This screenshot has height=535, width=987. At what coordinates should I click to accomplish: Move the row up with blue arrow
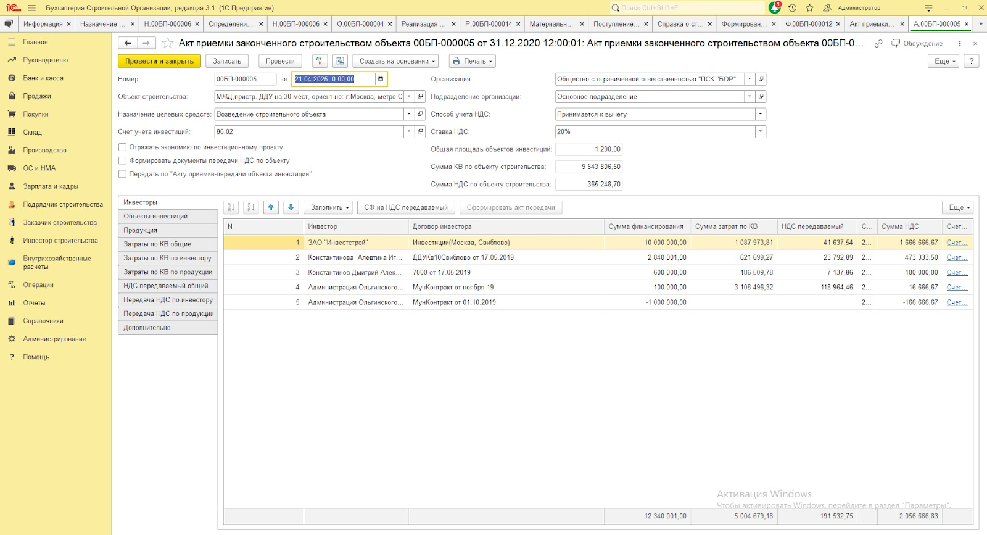coord(271,207)
